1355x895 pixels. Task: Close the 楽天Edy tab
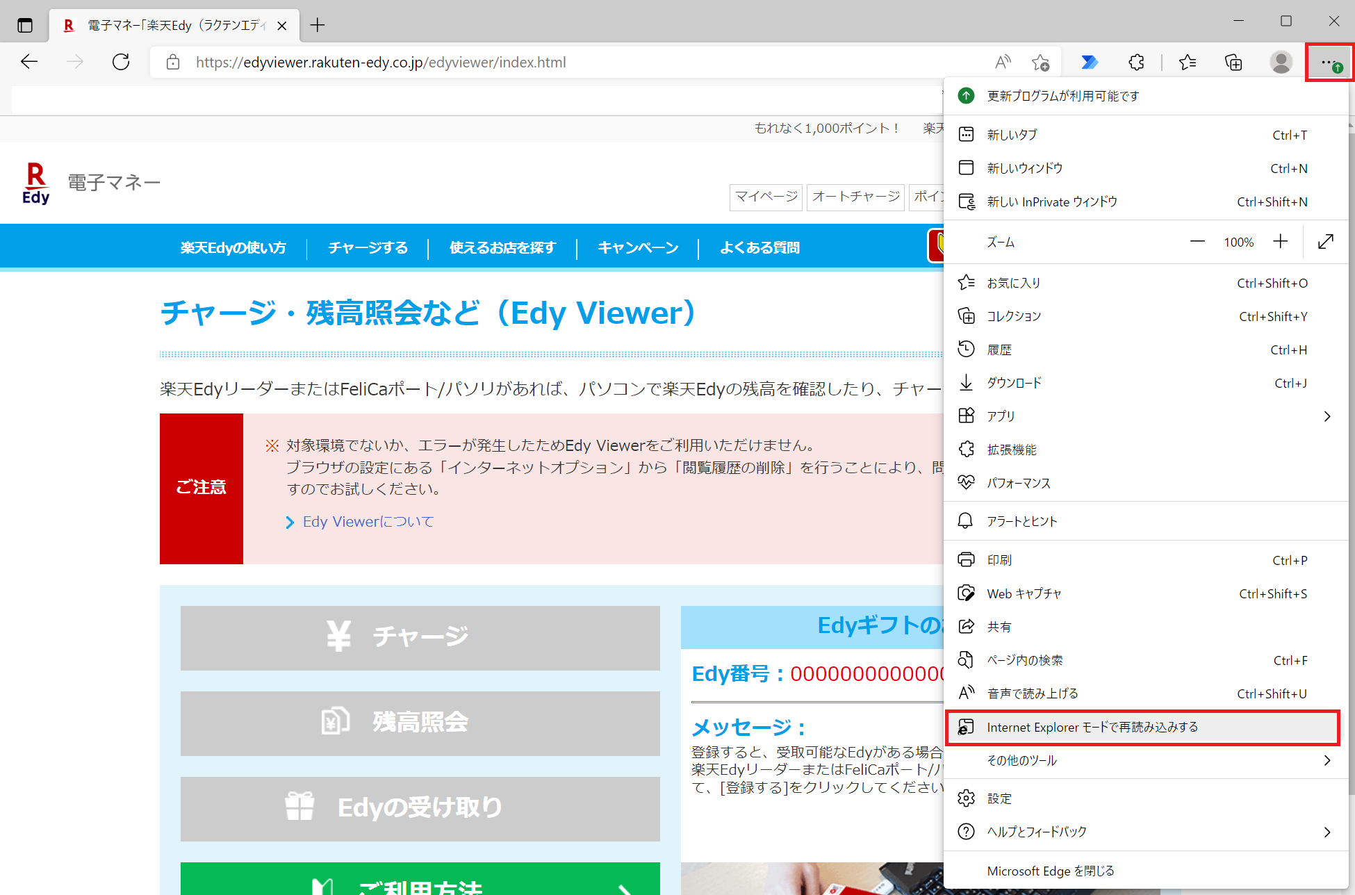point(282,26)
